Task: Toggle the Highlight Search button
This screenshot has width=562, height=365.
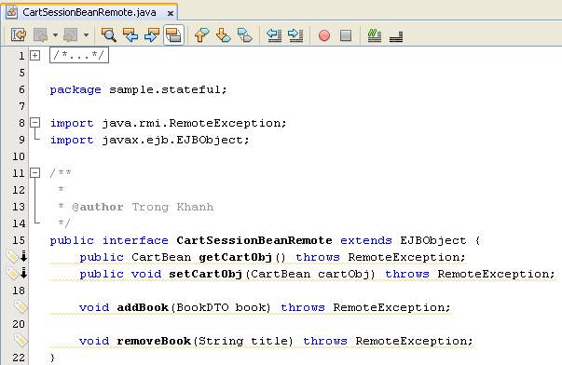Action: tap(173, 35)
